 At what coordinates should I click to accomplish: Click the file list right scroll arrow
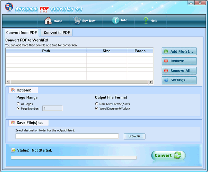click(x=151, y=82)
